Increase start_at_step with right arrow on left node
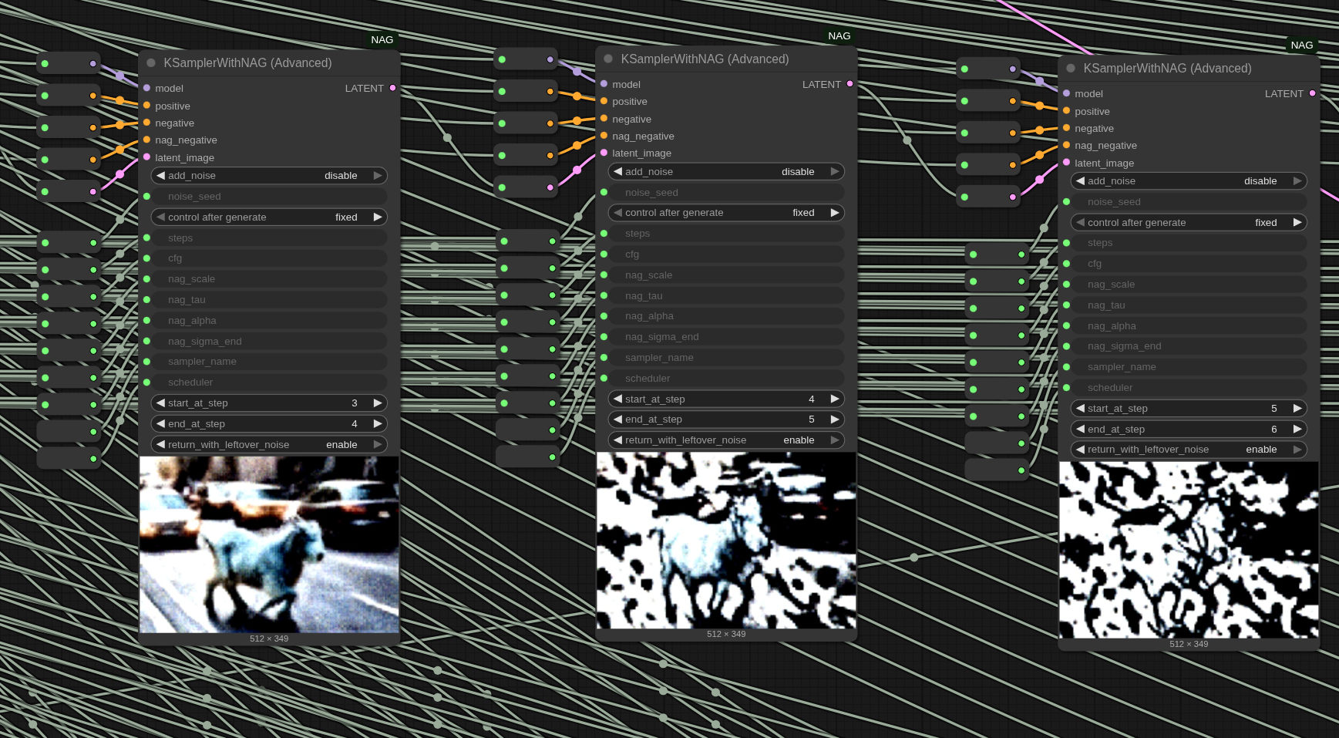Viewport: 1339px width, 738px height. point(378,403)
